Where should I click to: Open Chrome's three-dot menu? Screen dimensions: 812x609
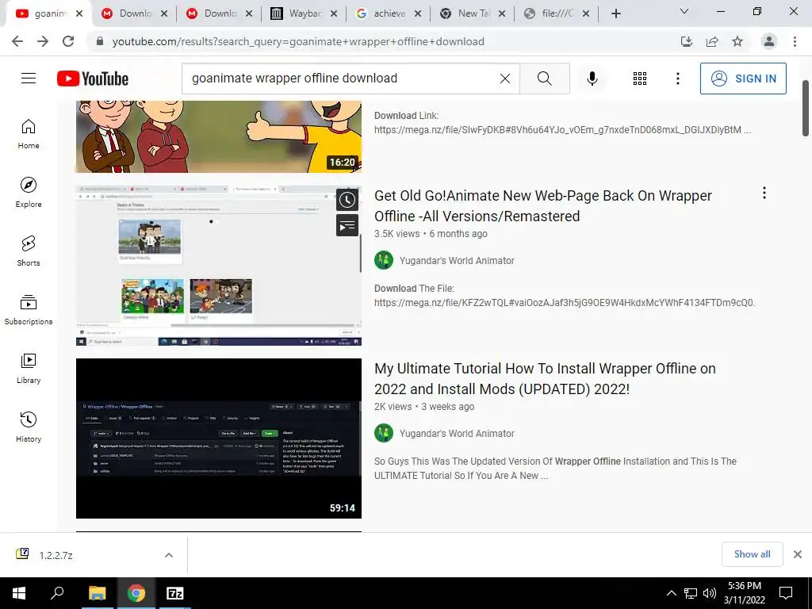(795, 41)
